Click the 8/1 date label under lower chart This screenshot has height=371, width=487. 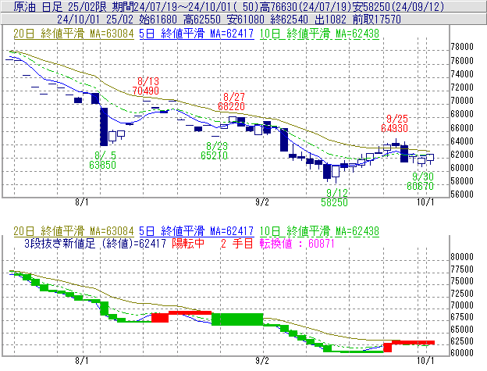click(x=82, y=361)
